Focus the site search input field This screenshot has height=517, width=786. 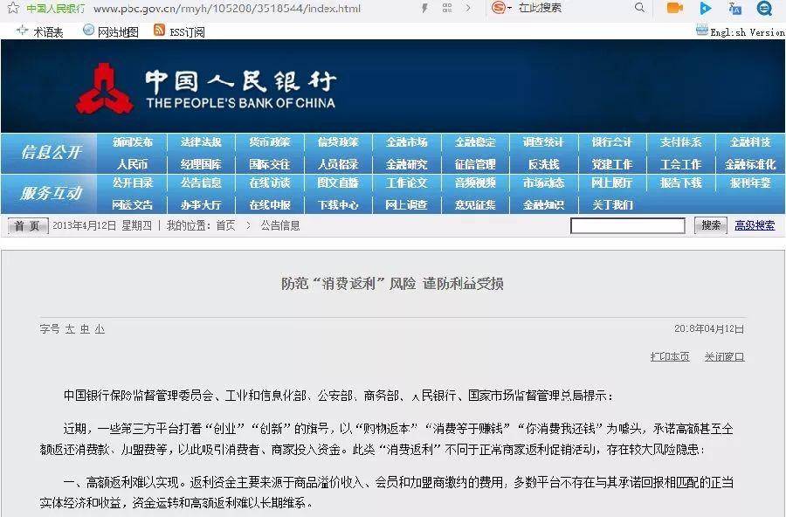(627, 226)
